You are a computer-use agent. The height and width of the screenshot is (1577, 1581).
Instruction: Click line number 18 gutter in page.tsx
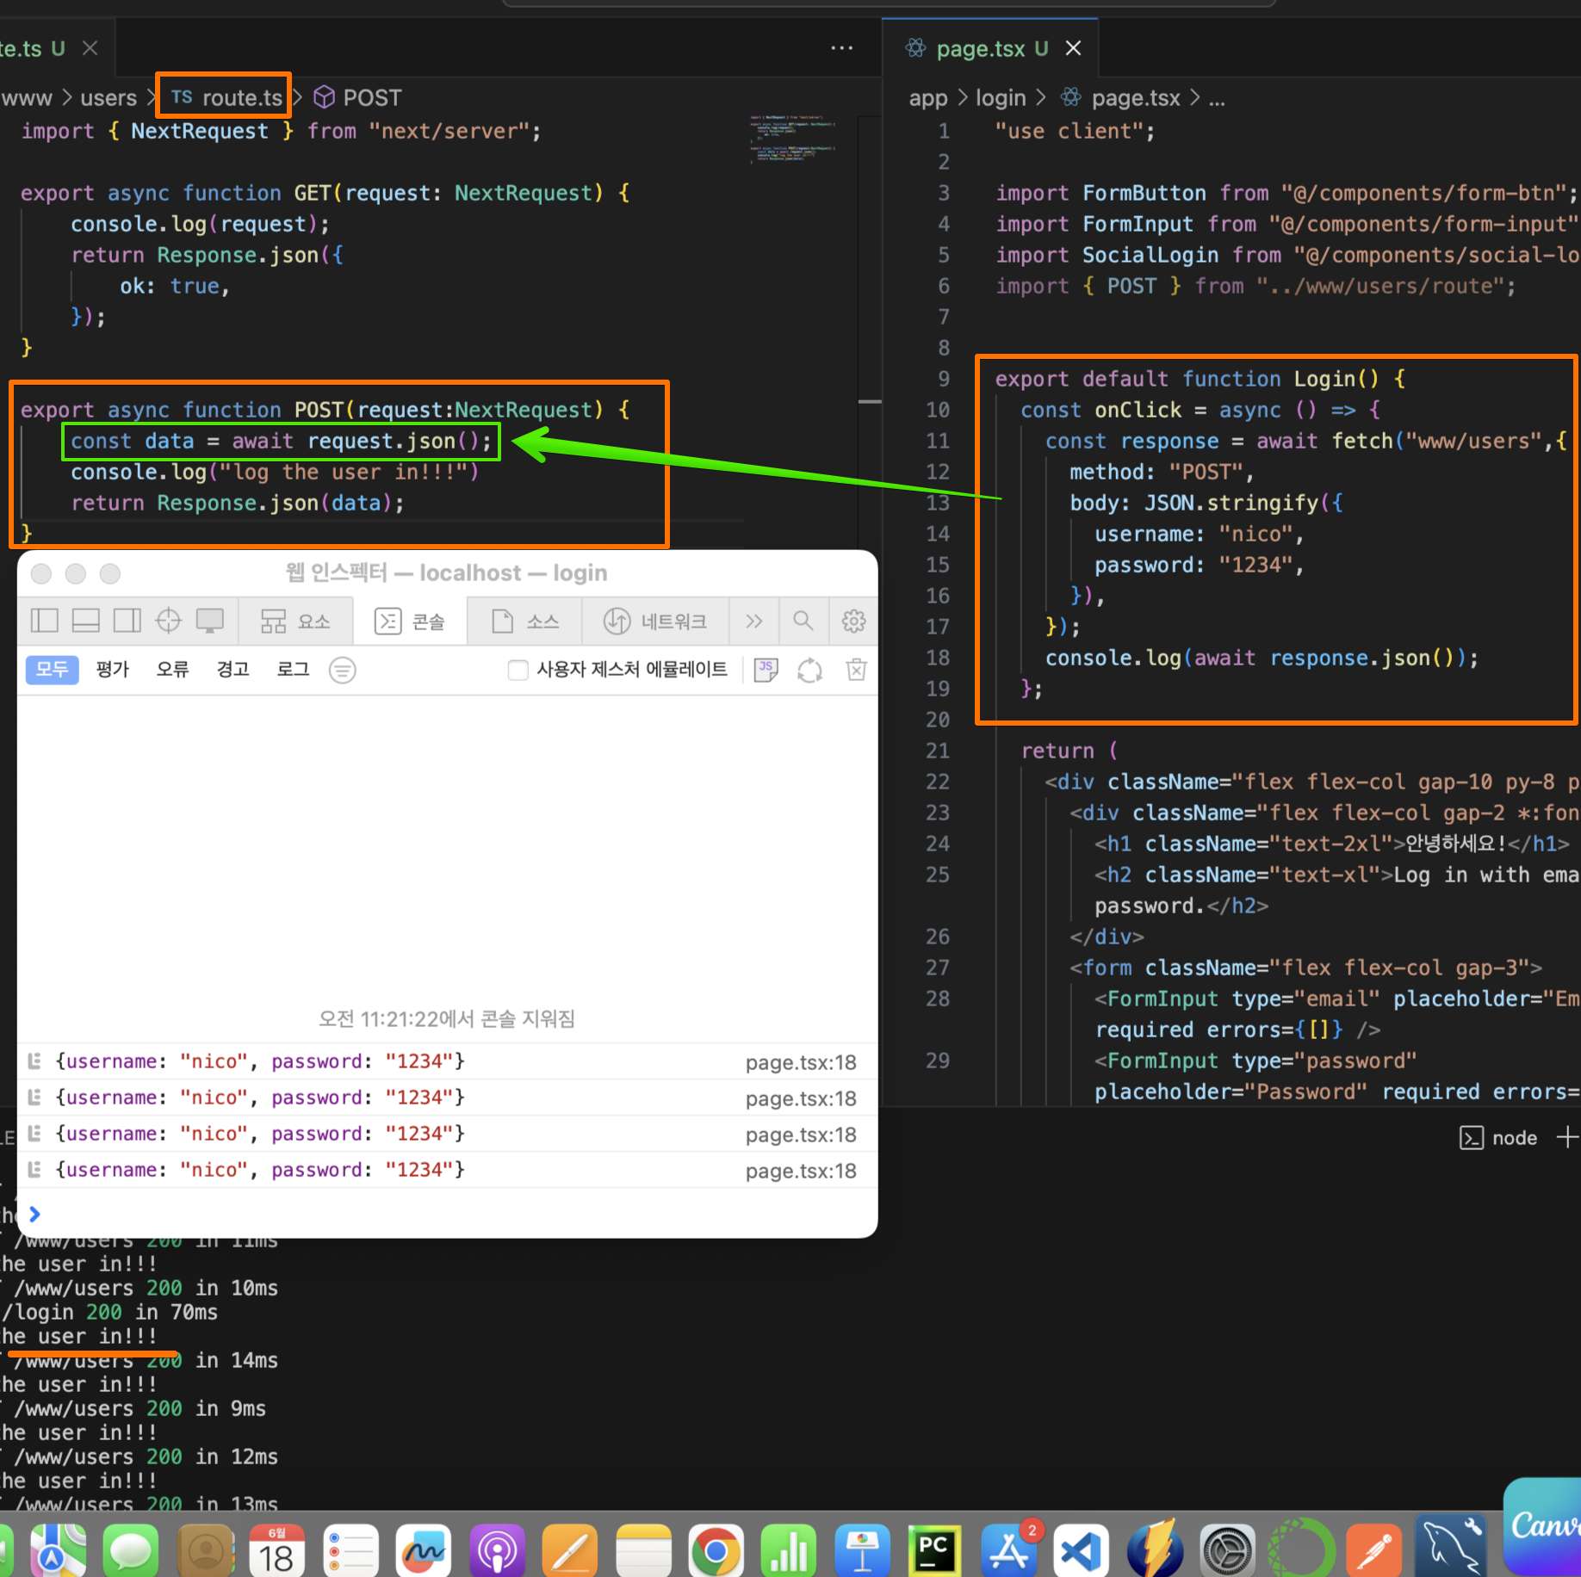click(937, 658)
